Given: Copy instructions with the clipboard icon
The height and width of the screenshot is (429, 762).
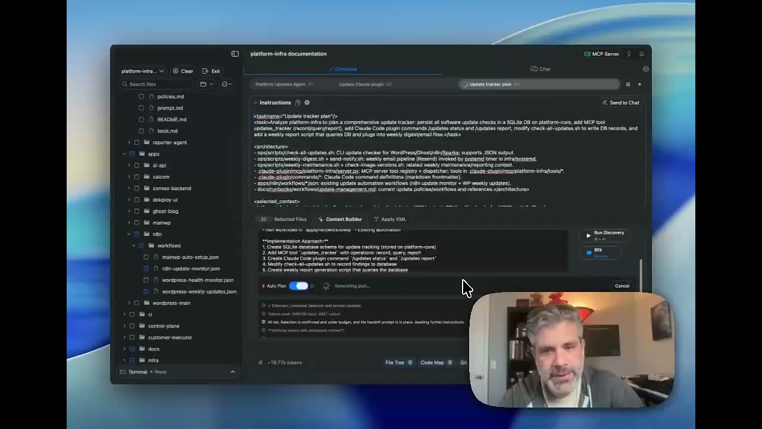Looking at the screenshot, I should (298, 102).
